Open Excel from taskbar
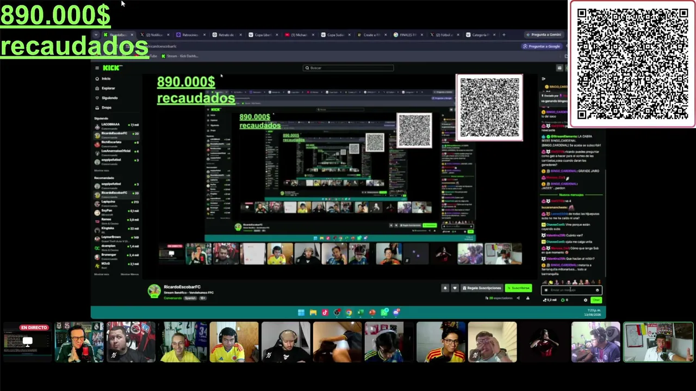Image resolution: width=696 pixels, height=391 pixels. click(x=361, y=312)
